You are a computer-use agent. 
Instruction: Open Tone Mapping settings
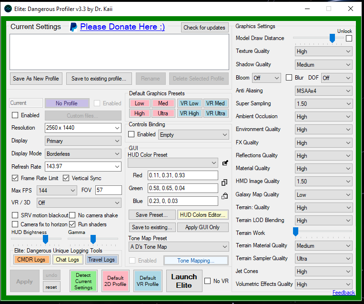click(196, 261)
